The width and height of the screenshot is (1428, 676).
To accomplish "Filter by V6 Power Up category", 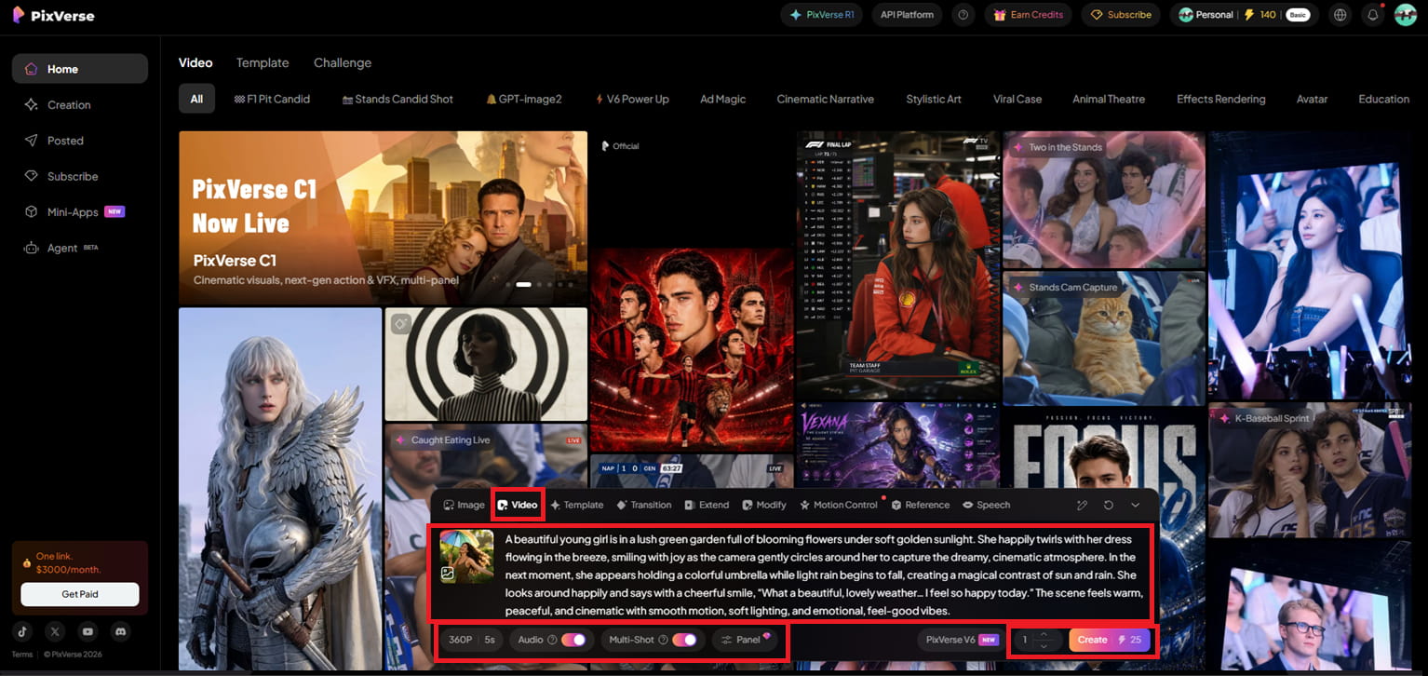I will [x=632, y=99].
